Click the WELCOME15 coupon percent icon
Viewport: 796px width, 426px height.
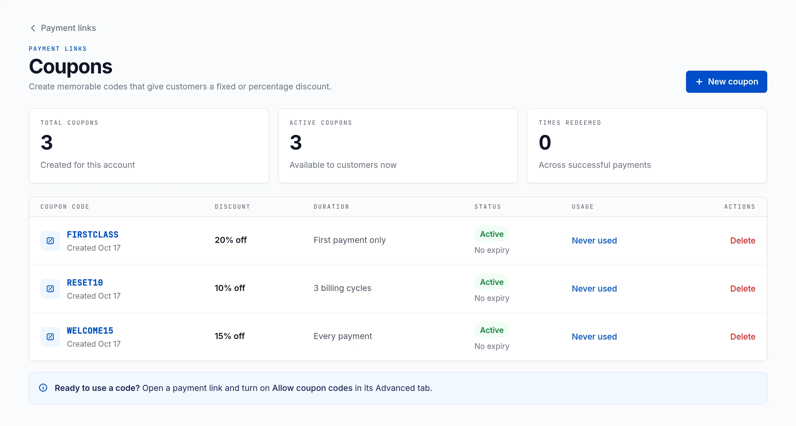tap(50, 337)
